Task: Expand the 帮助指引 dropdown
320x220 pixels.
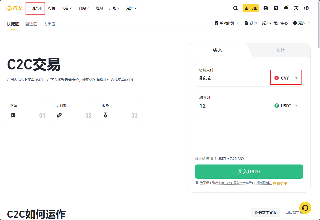Action: [226, 23]
